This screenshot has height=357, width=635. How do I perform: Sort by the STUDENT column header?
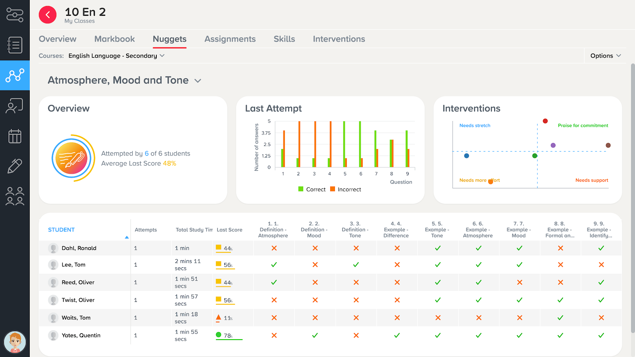tap(62, 230)
